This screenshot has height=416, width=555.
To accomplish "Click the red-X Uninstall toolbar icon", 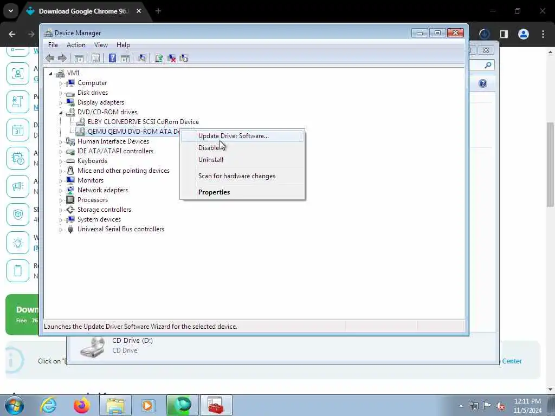I will click(172, 58).
